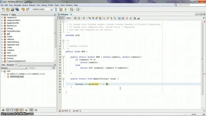Screen dimensions: 206x116
Task: Click the Profile Project clock icon
Action: pos(78,9)
